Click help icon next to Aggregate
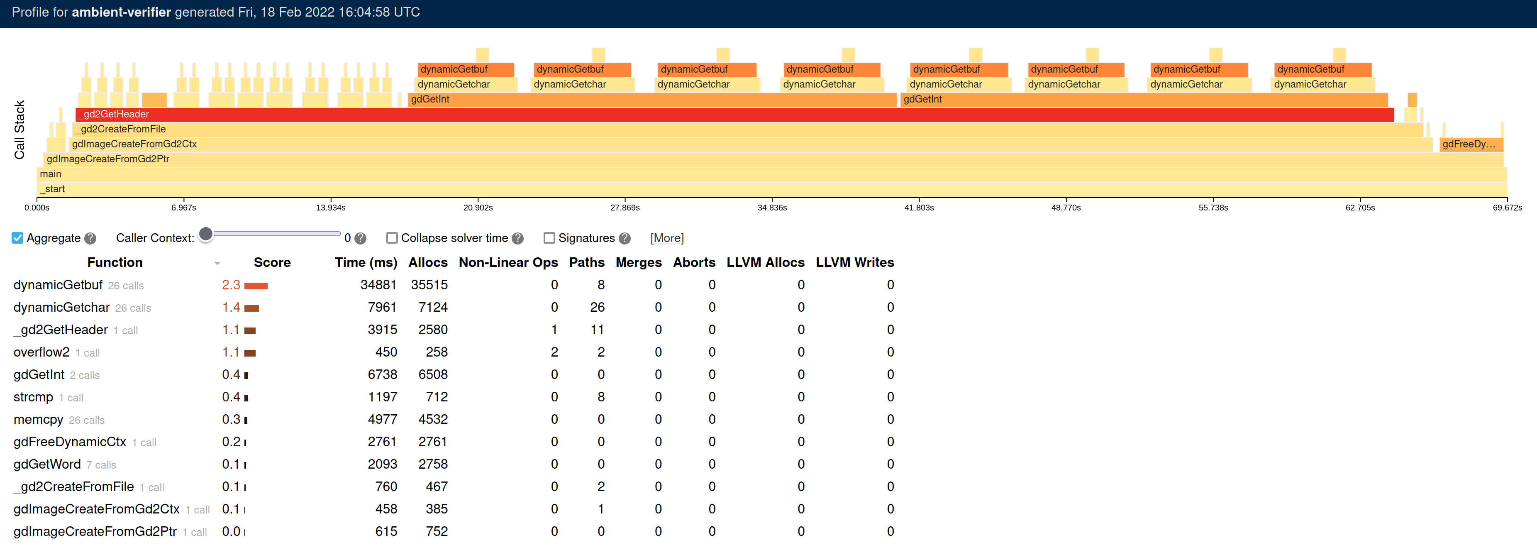 tap(90, 238)
